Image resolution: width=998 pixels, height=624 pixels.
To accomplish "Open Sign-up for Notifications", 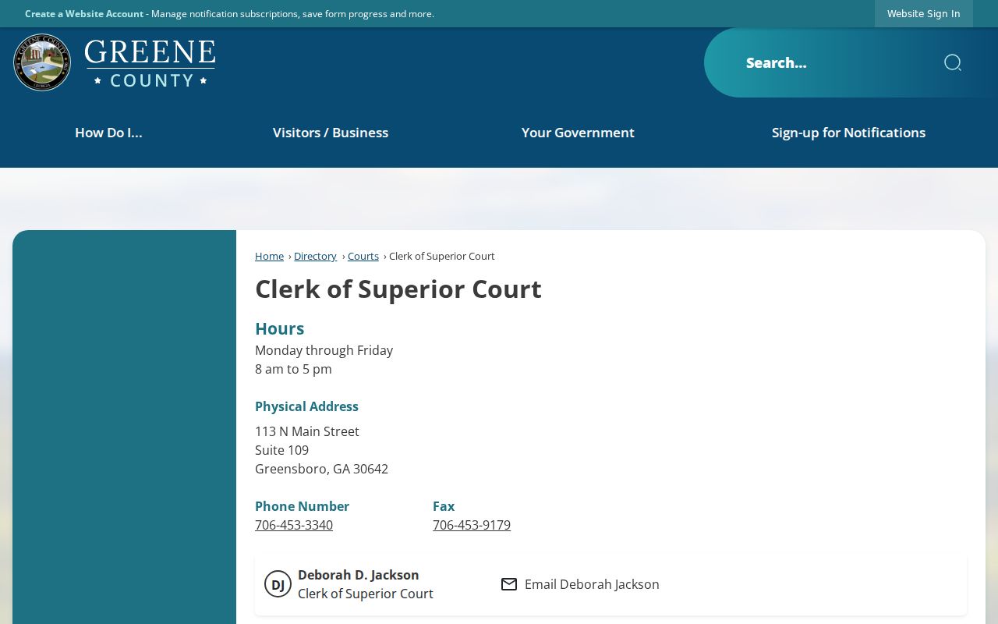I will click(848, 133).
